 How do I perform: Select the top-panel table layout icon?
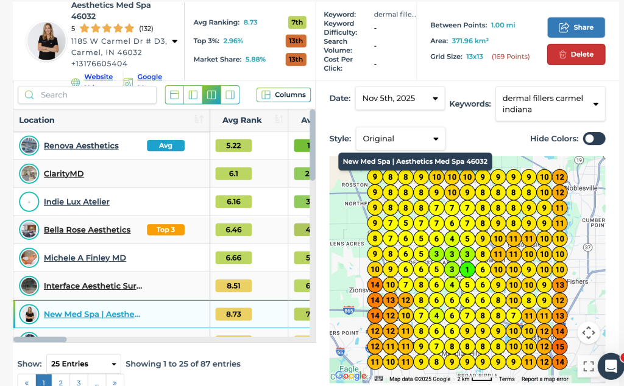174,94
